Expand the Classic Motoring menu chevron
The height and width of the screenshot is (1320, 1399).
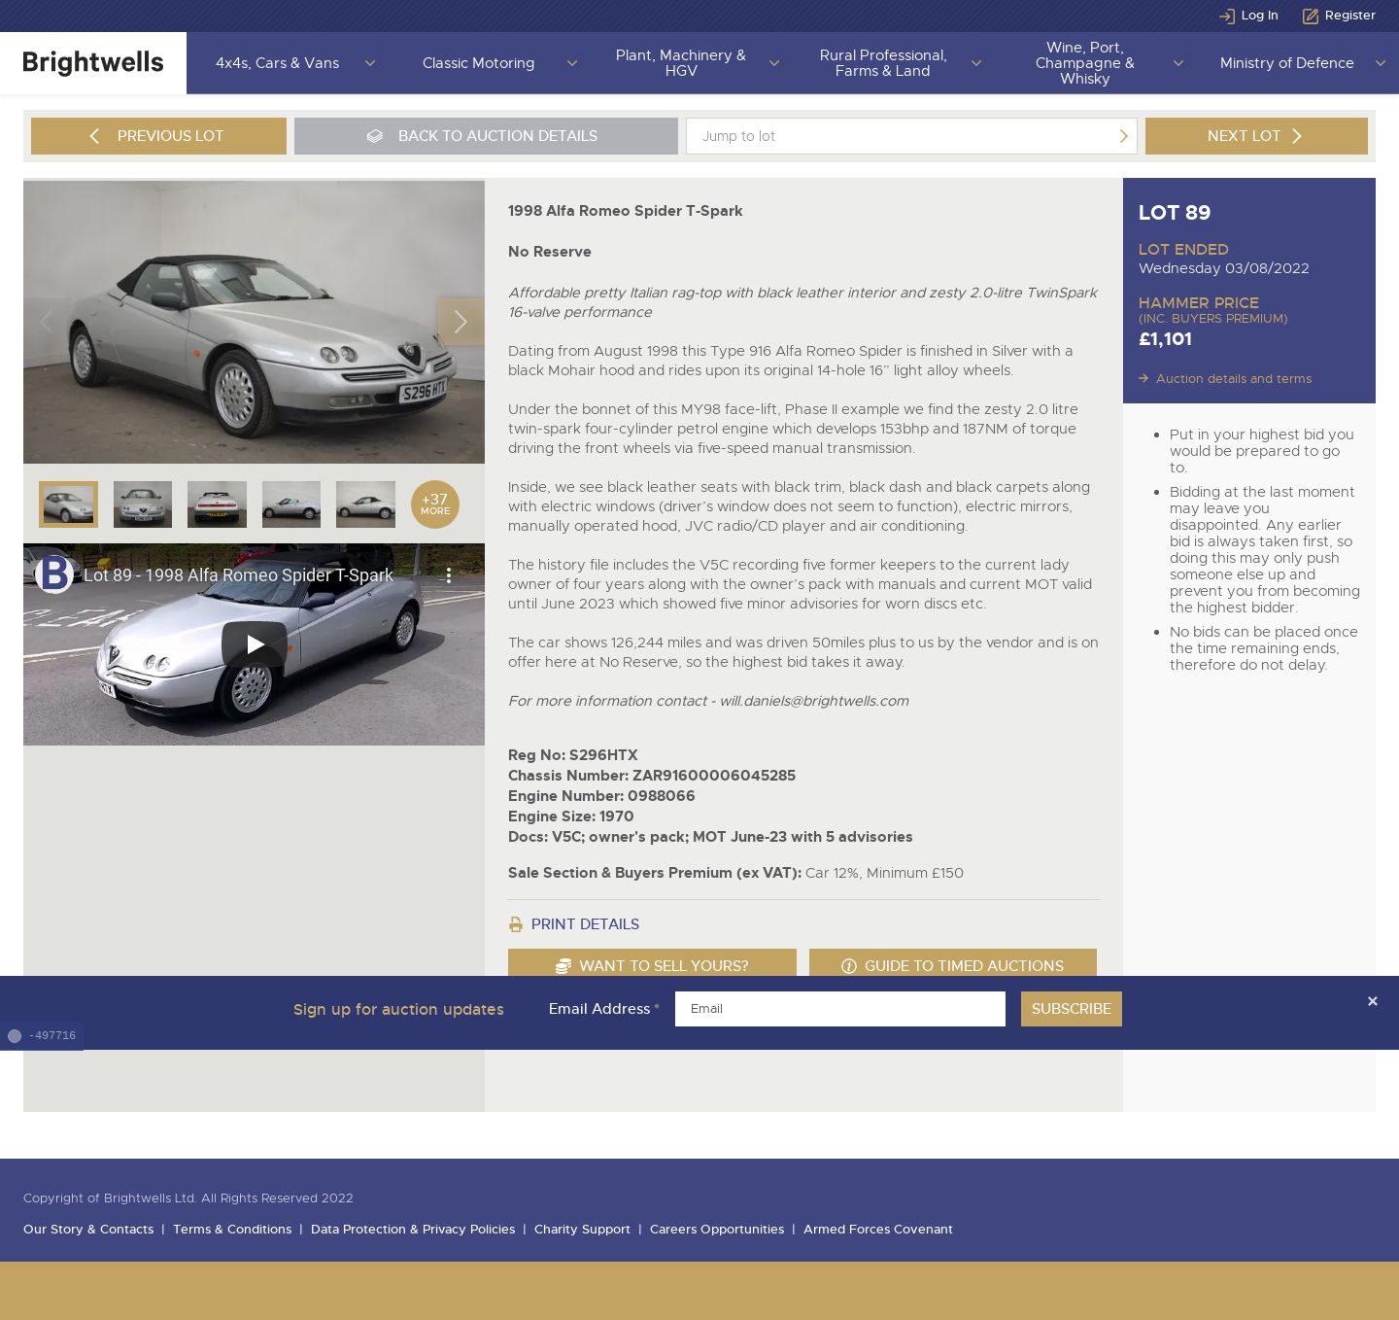click(571, 63)
